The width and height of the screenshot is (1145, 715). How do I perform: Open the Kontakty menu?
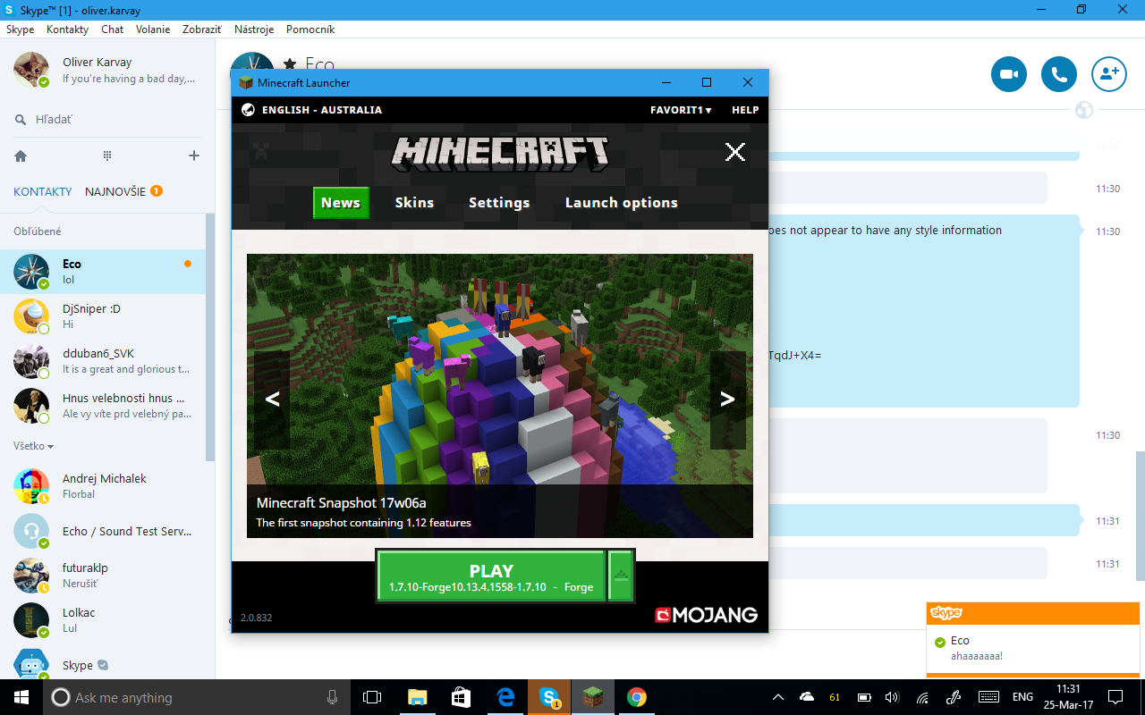(x=67, y=29)
